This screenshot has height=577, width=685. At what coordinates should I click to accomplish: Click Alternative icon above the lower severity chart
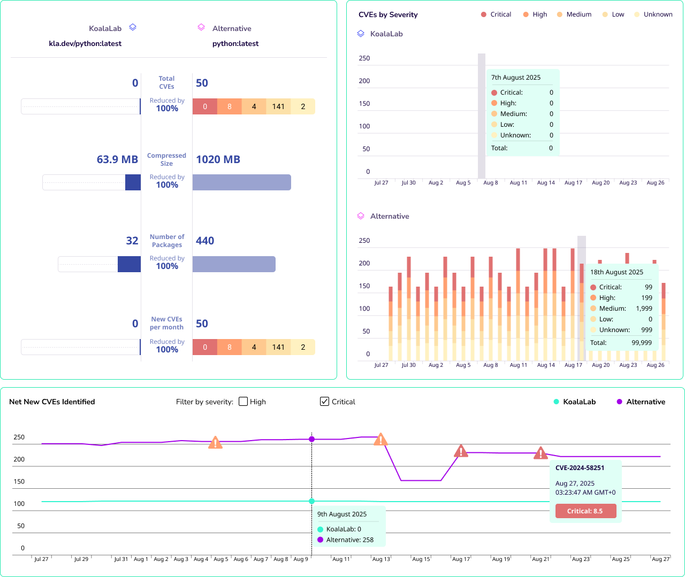(361, 216)
